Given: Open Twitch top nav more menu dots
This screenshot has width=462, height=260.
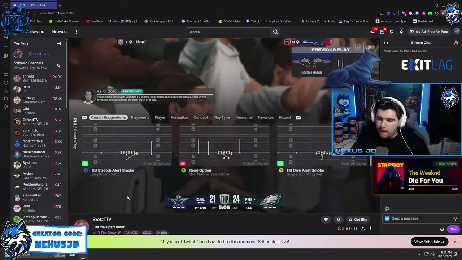Looking at the screenshot, I should [76, 32].
